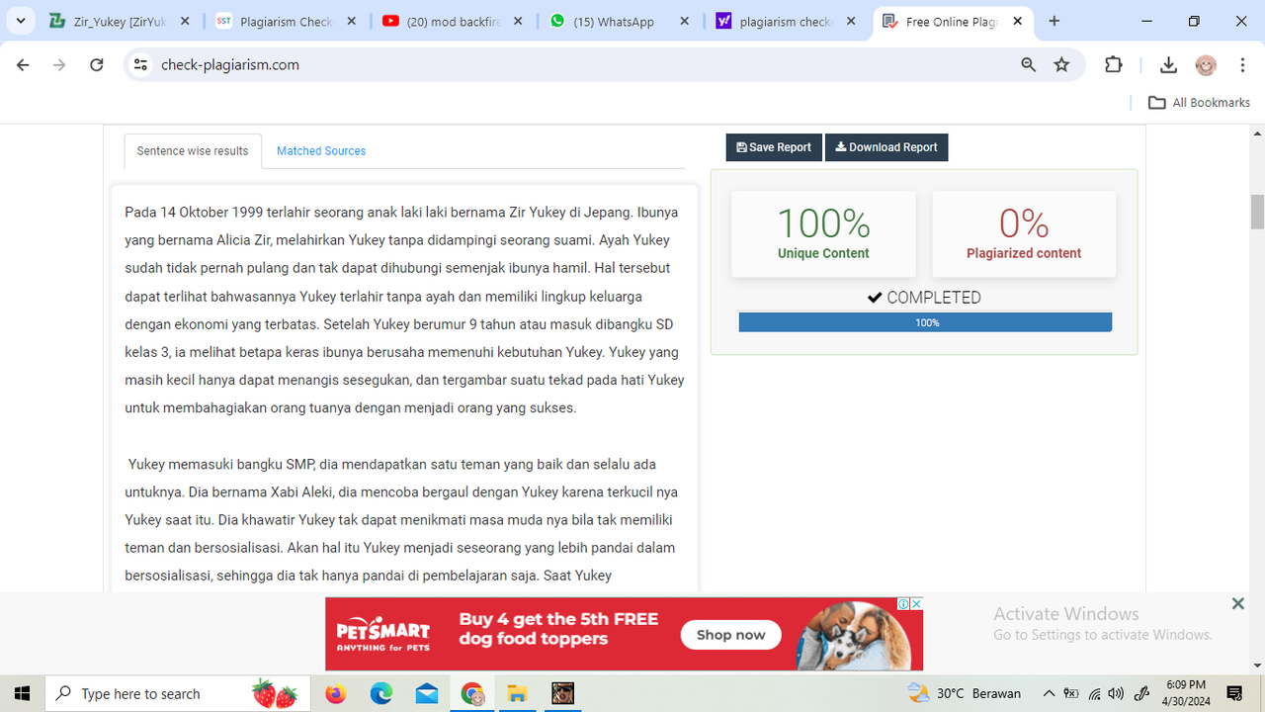Image resolution: width=1265 pixels, height=712 pixels.
Task: Open a new browser tab
Action: (x=1054, y=21)
